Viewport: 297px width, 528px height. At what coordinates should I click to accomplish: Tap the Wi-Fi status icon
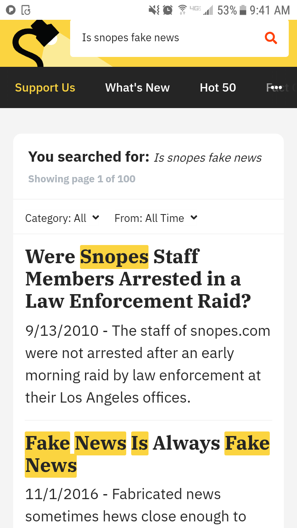coord(182,10)
